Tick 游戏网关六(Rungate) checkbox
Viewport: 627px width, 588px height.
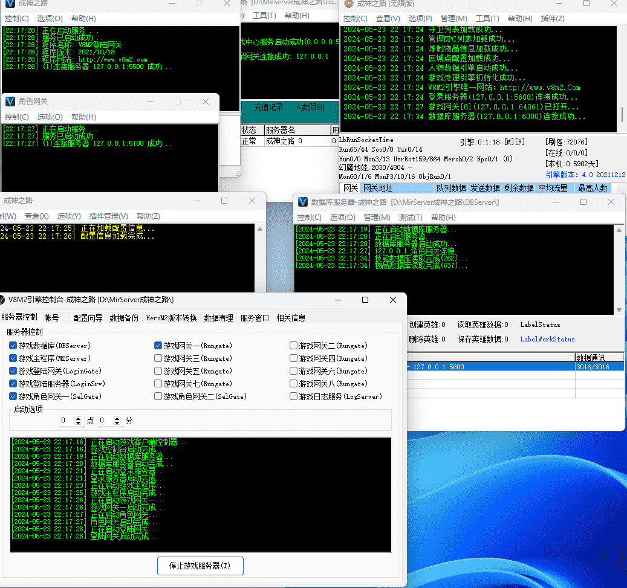click(x=293, y=371)
